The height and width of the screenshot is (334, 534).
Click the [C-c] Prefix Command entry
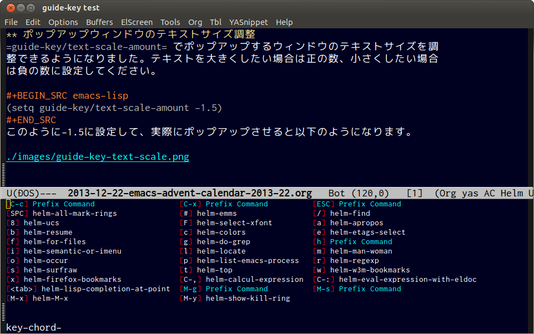coord(51,204)
